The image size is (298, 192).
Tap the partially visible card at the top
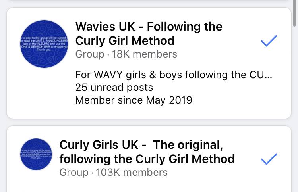[x=149, y=0]
